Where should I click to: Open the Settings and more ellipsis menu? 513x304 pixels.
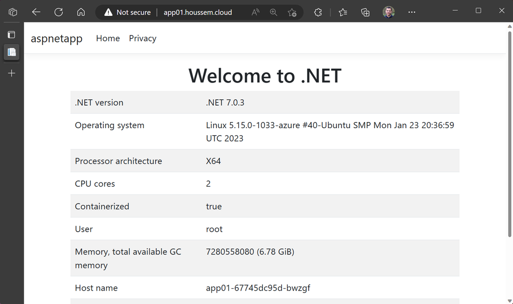(x=411, y=12)
